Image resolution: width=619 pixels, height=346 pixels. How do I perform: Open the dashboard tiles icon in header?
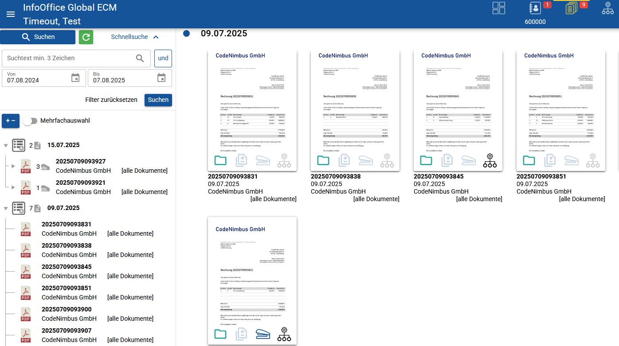click(499, 8)
